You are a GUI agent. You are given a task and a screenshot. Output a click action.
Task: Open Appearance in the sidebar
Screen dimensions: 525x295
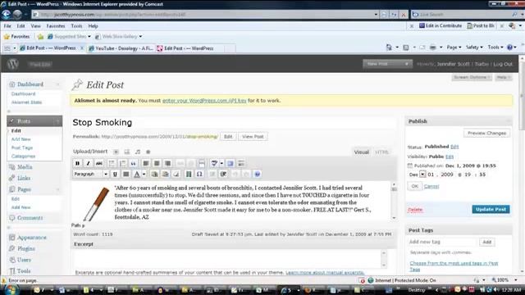(32, 238)
